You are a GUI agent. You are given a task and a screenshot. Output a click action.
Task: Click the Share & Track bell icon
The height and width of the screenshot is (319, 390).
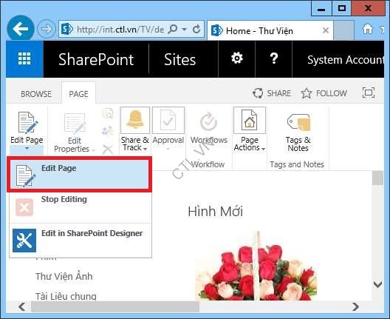click(135, 120)
